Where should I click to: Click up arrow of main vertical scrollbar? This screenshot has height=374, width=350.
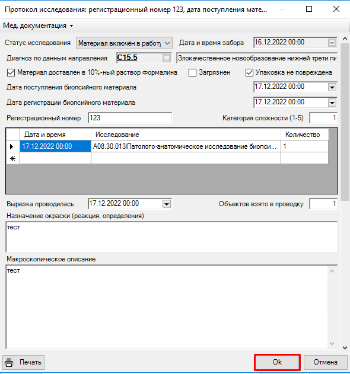click(345, 39)
